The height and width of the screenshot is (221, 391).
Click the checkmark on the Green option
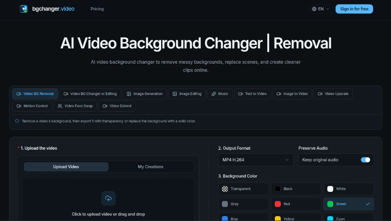click(x=368, y=204)
